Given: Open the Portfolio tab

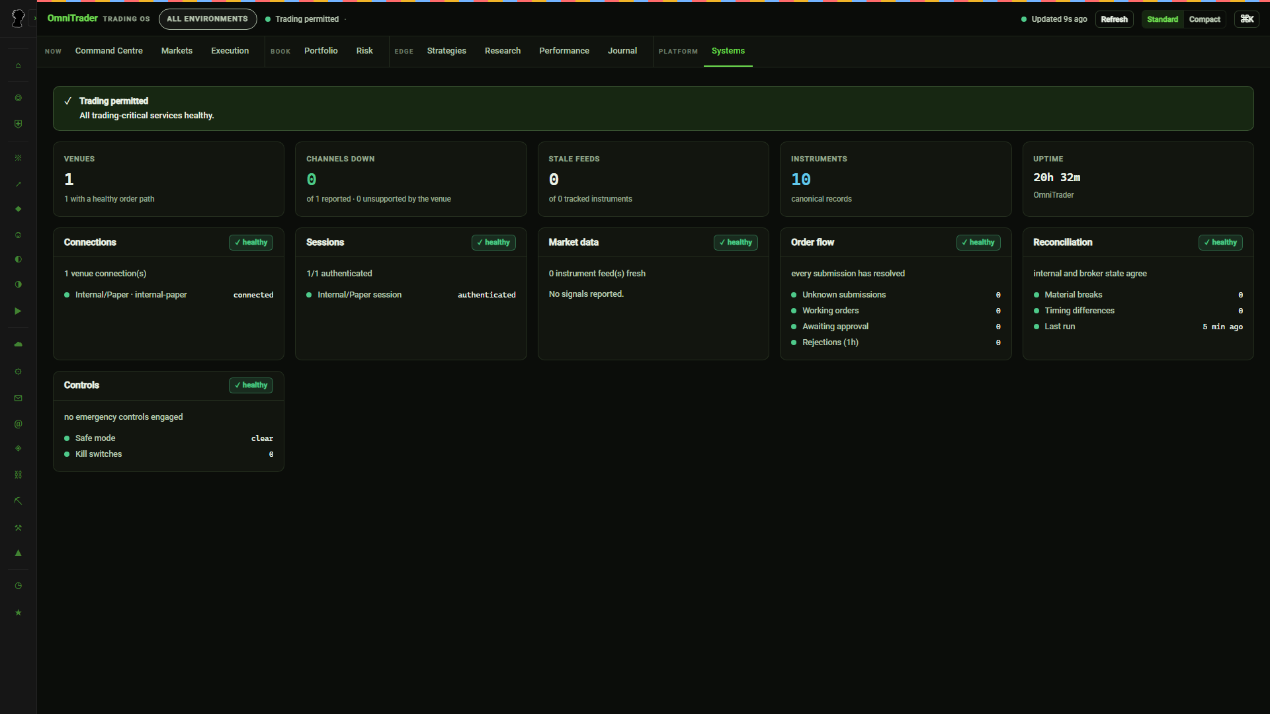Looking at the screenshot, I should [x=321, y=51].
